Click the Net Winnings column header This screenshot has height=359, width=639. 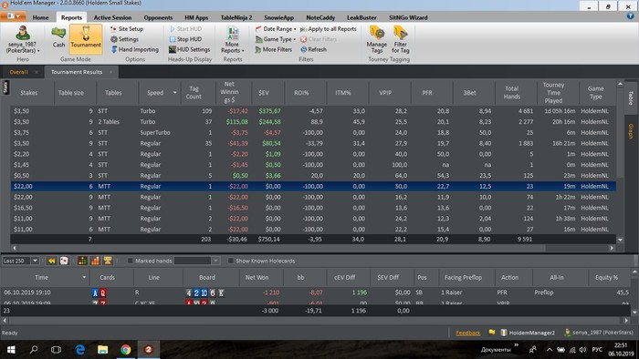coord(229,92)
